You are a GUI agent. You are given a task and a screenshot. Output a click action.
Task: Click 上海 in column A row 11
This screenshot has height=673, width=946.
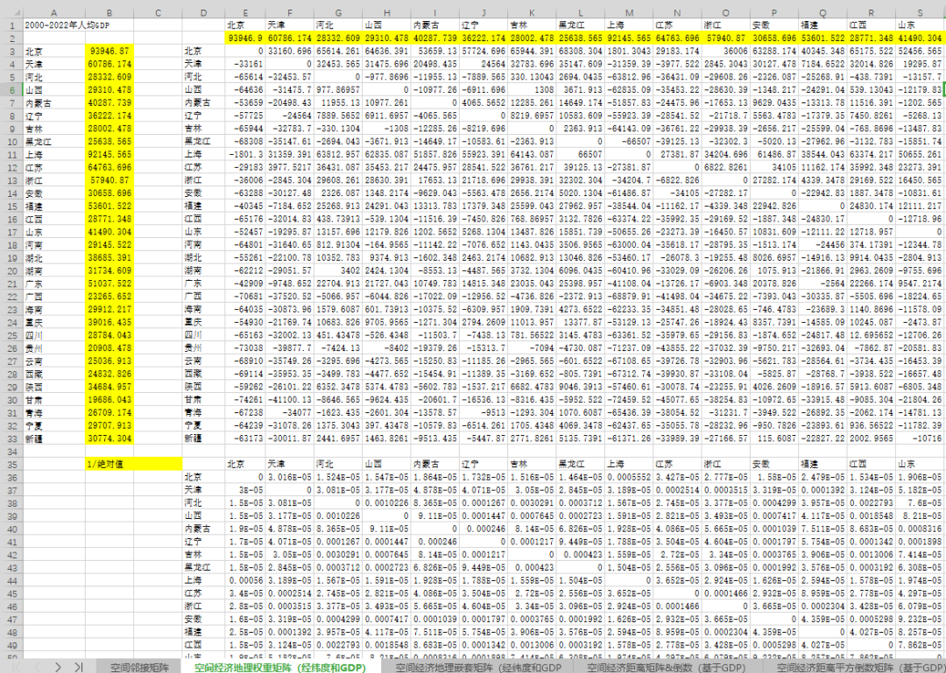pos(54,154)
